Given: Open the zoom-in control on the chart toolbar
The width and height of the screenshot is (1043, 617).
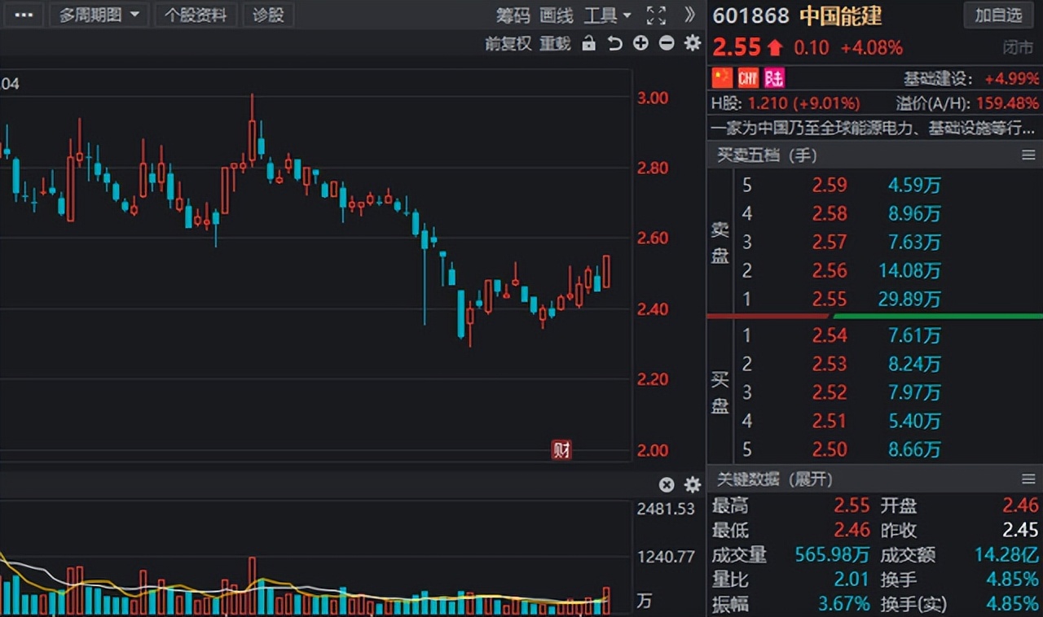Looking at the screenshot, I should 640,42.
